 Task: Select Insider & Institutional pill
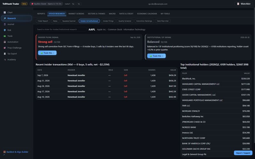[89, 21]
